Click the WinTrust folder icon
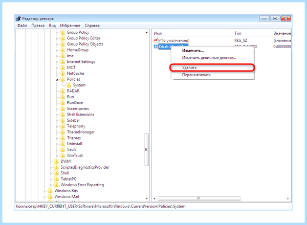The height and width of the screenshot is (225, 307). tap(62, 156)
